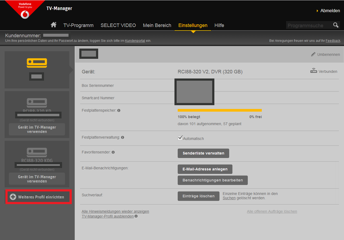Toggle the Automatisch checkbox

click(x=180, y=138)
